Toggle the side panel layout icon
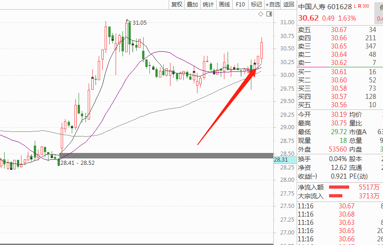Viewport: 383px width, 245px height. (x=269, y=14)
